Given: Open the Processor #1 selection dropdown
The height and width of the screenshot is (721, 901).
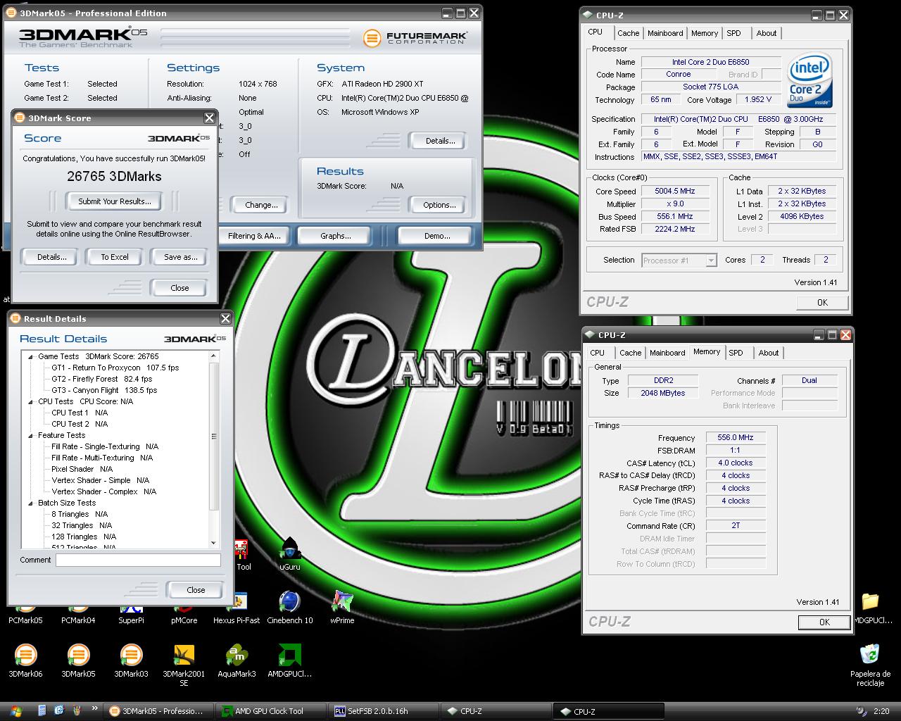Looking at the screenshot, I should point(711,261).
